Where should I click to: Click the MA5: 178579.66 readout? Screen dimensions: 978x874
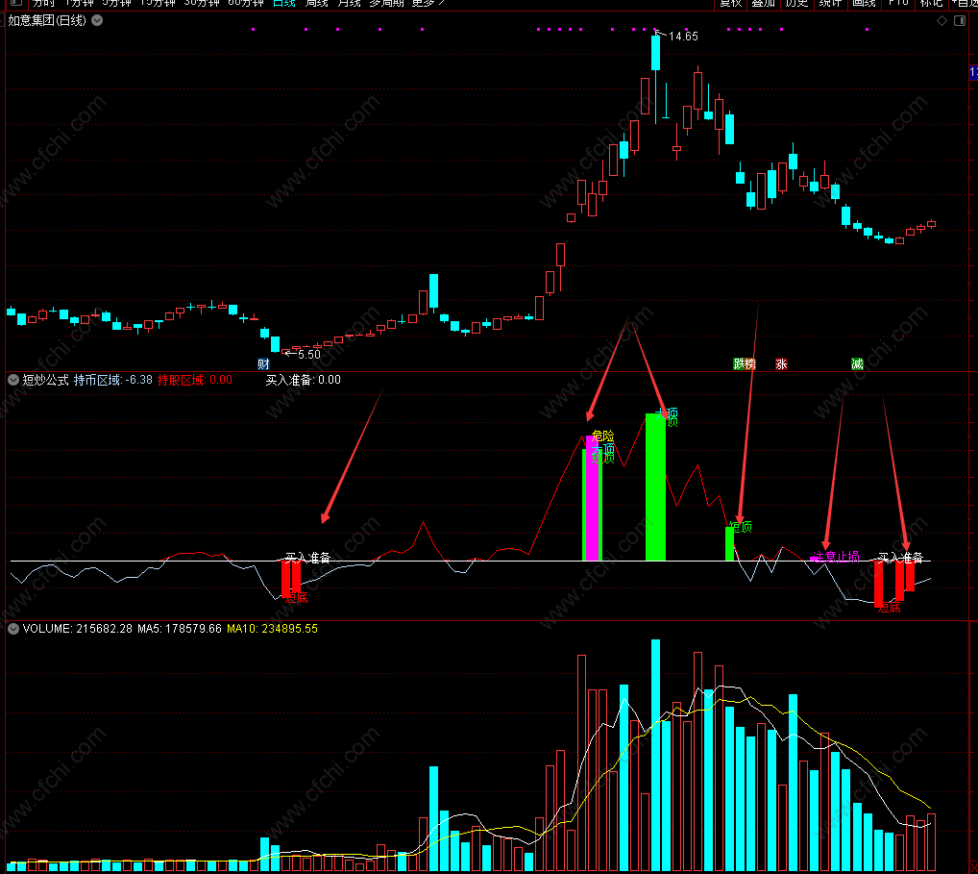(x=180, y=629)
